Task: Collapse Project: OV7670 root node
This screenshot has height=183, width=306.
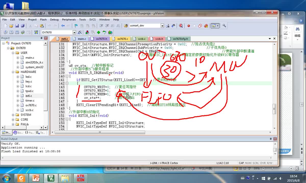Action: pyautogui.click(x=4, y=43)
